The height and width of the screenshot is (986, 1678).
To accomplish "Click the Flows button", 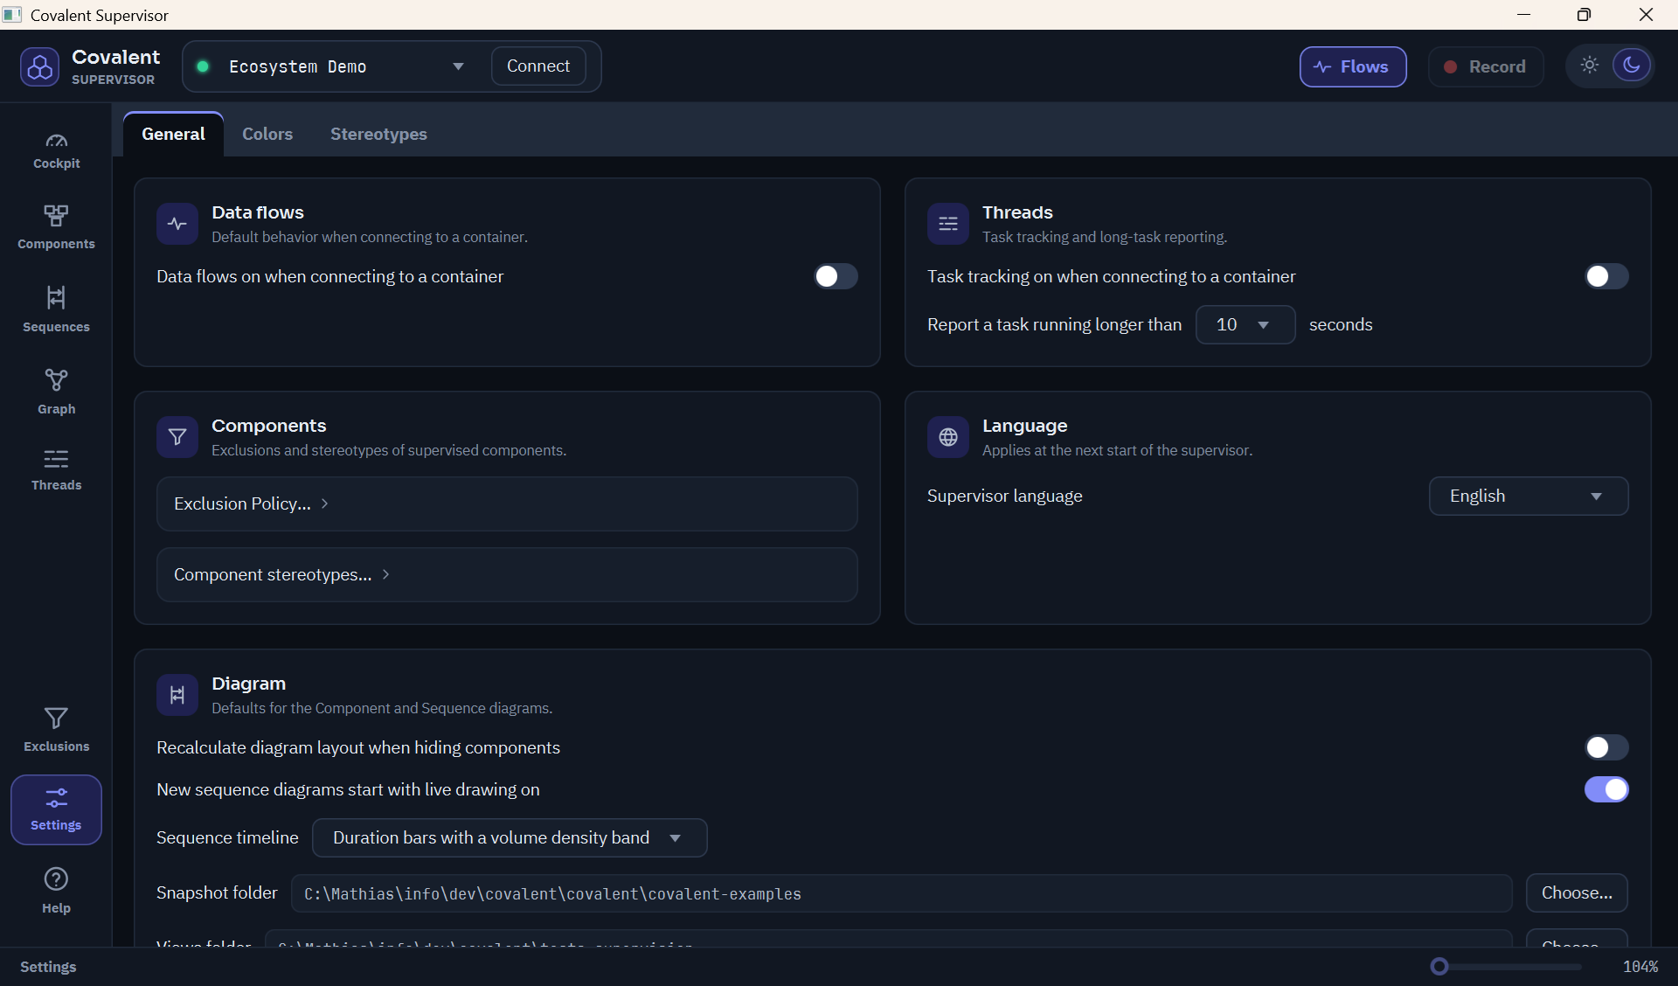I will click(1352, 66).
